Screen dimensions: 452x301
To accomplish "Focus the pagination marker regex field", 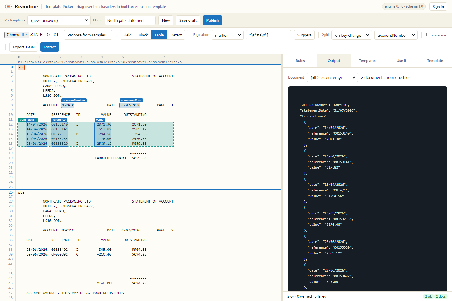I will (x=269, y=35).
